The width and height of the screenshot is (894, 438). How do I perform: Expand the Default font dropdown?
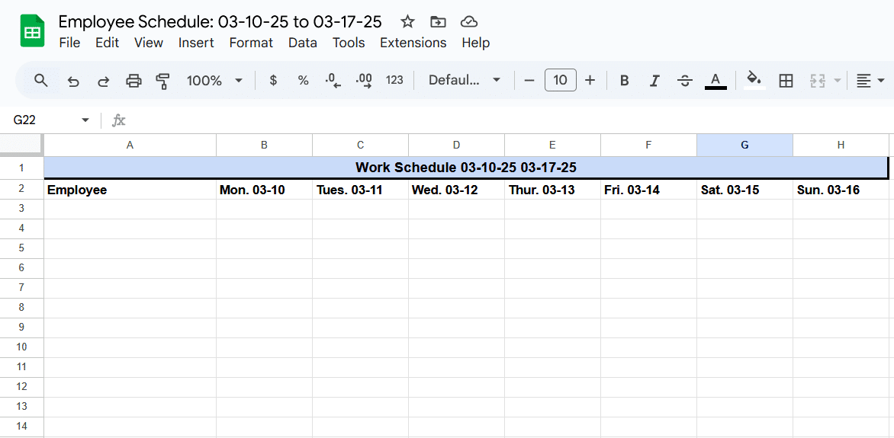tap(465, 80)
